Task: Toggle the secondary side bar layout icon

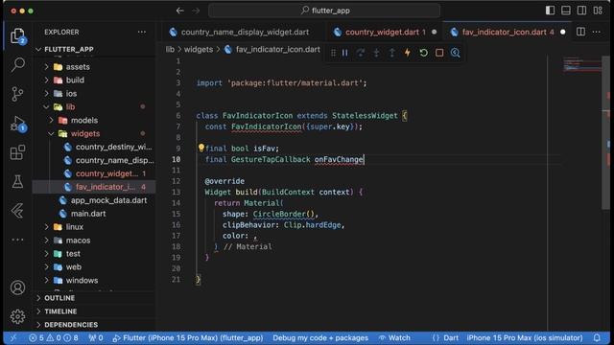Action: [582, 11]
